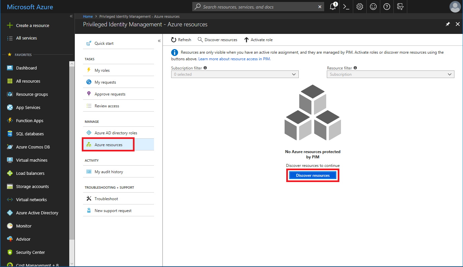Open Learn more about resource access link

[x=234, y=59]
